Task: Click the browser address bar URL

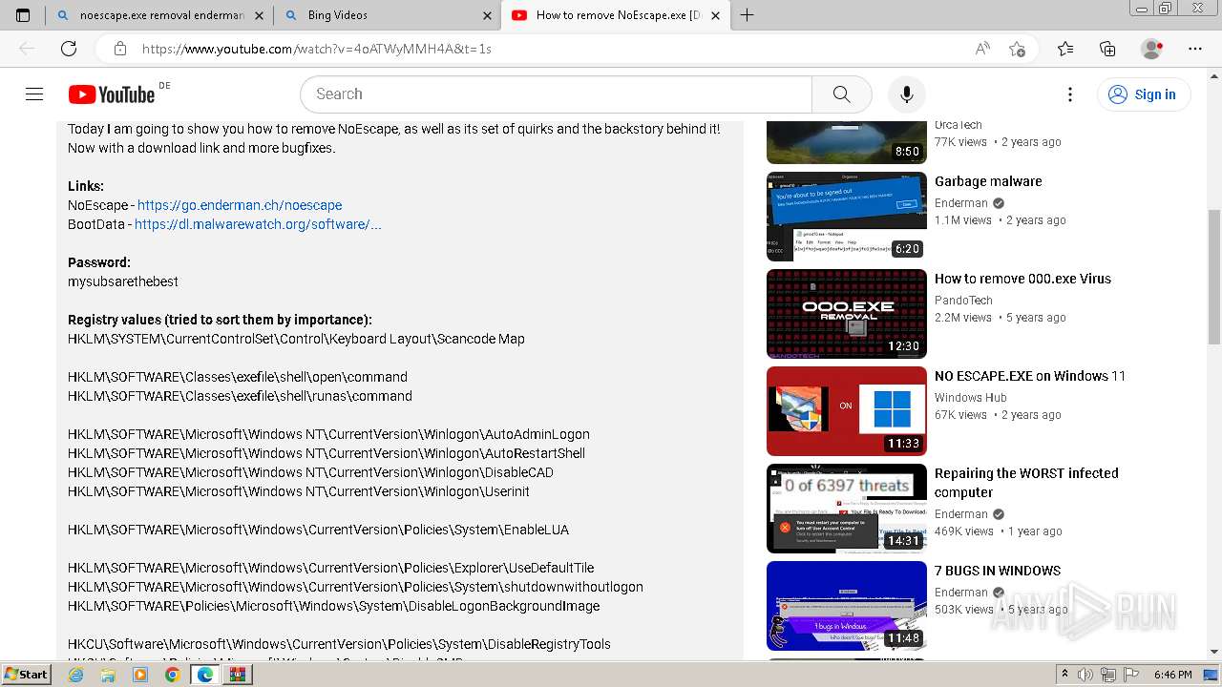Action: (317, 49)
